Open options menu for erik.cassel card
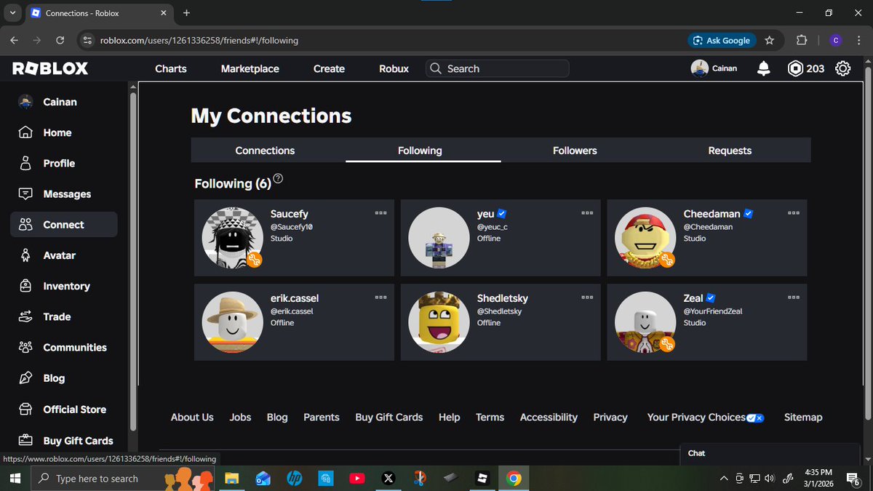Image resolution: width=873 pixels, height=491 pixels. pos(380,298)
